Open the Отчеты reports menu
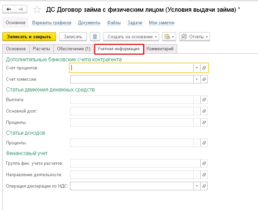 coord(194,37)
